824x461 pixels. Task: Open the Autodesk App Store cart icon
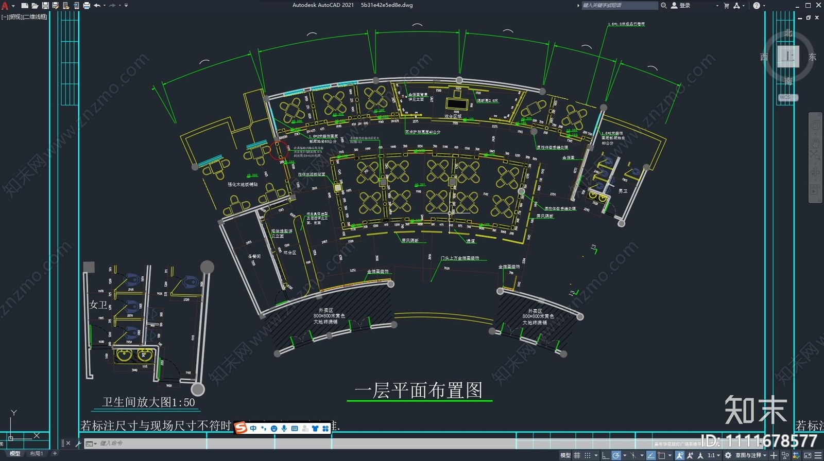pyautogui.click(x=727, y=5)
